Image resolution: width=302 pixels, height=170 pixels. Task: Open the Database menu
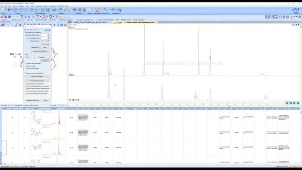[39, 6]
